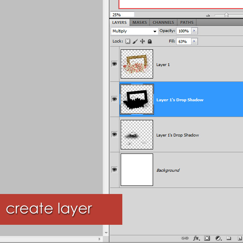Click the link layers chain icon
Screen dimensions: 243x243
[185, 238]
